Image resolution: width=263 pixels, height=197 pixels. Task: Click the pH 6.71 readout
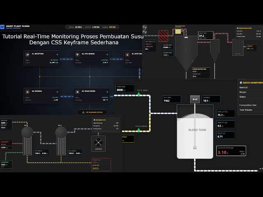pos(226,135)
